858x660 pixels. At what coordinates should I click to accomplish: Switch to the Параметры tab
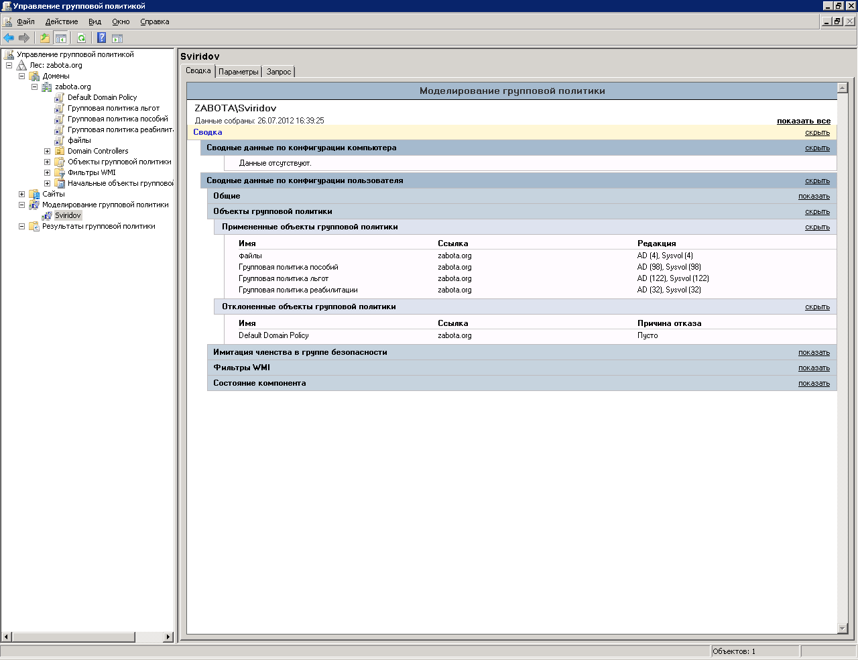pos(238,72)
